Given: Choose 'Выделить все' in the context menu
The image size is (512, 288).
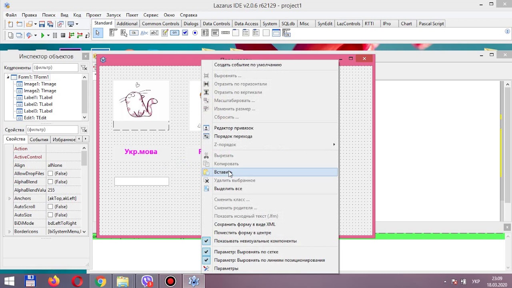Looking at the screenshot, I should [270, 189].
